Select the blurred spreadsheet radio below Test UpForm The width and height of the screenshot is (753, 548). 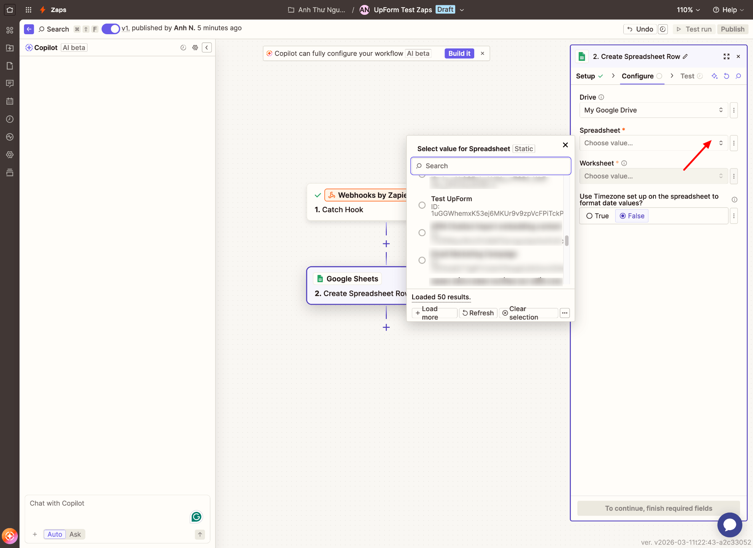(422, 233)
